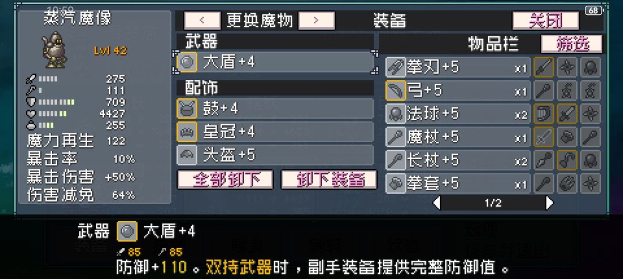The width and height of the screenshot is (623, 279).
Task: Click the 拳套+5 glove icon
Action: pos(396,184)
